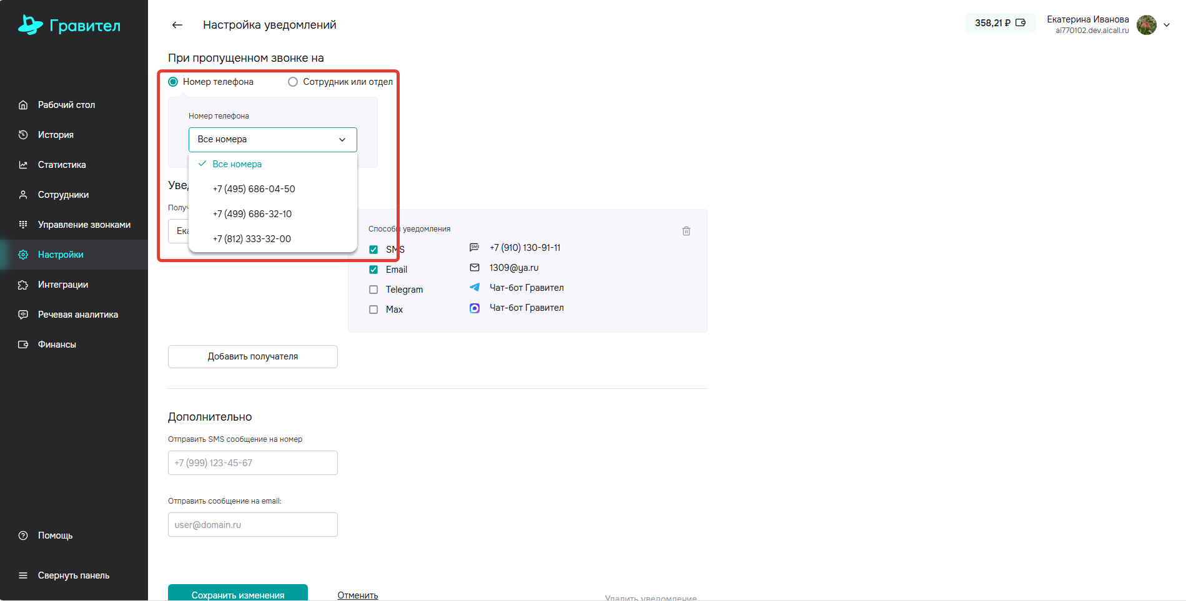The width and height of the screenshot is (1186, 601).
Task: Click the wallet icon beside the balance
Action: pyautogui.click(x=1020, y=23)
